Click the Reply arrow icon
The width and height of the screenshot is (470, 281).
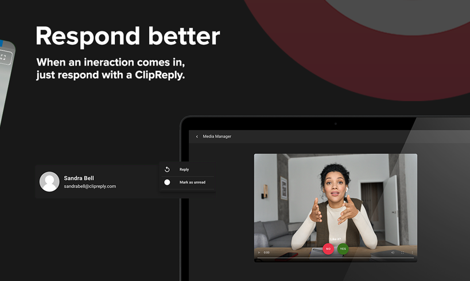167,170
